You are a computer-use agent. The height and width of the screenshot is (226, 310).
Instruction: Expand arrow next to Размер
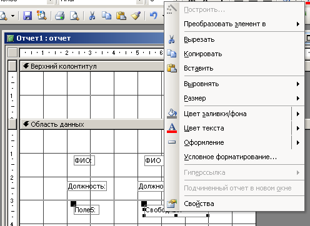(x=298, y=98)
